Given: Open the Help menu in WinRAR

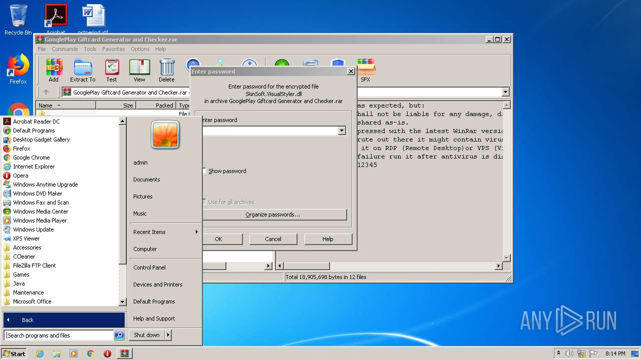Looking at the screenshot, I should tap(161, 49).
